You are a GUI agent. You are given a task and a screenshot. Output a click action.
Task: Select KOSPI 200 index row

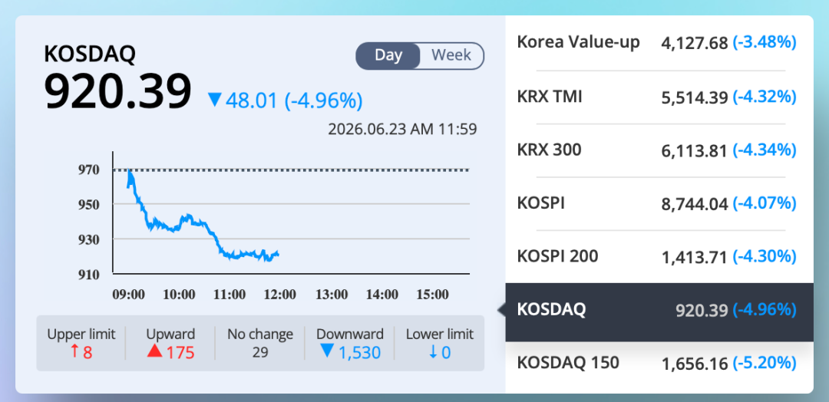[659, 257]
